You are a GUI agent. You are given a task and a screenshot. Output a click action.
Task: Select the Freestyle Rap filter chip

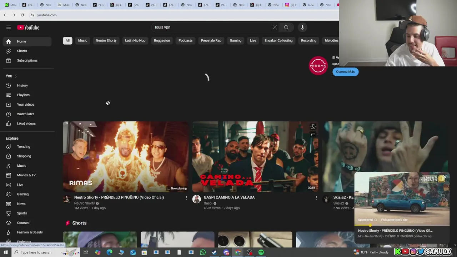click(211, 41)
